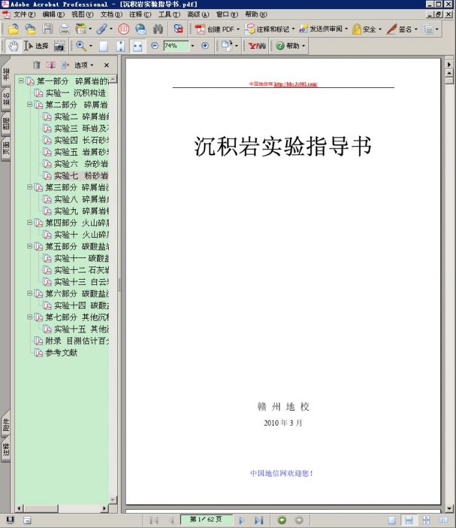Open the 选项 dropdown in bookmarks panel
Viewport: 456px width, 528px height.
pos(83,65)
